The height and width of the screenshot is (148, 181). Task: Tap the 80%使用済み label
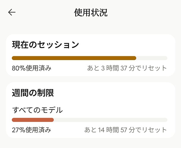32,68
